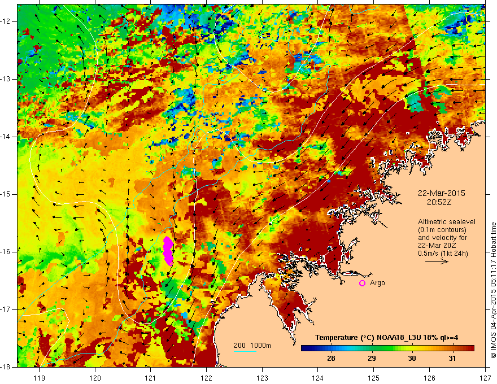Click longitude axis label 122
The width and height of the screenshot is (497, 384).
[206, 378]
